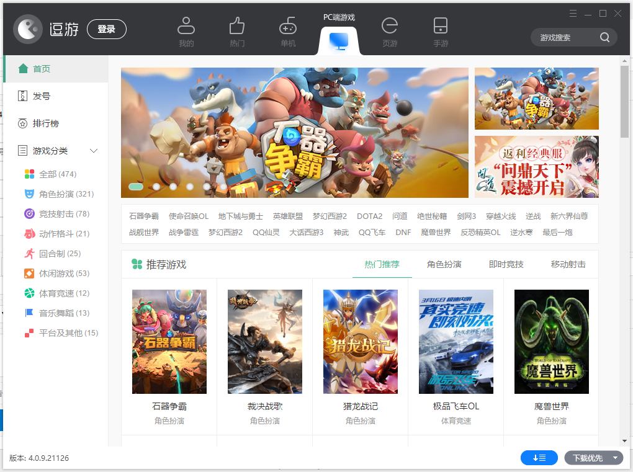
Task: Open the DOTA2 link
Action: [369, 216]
